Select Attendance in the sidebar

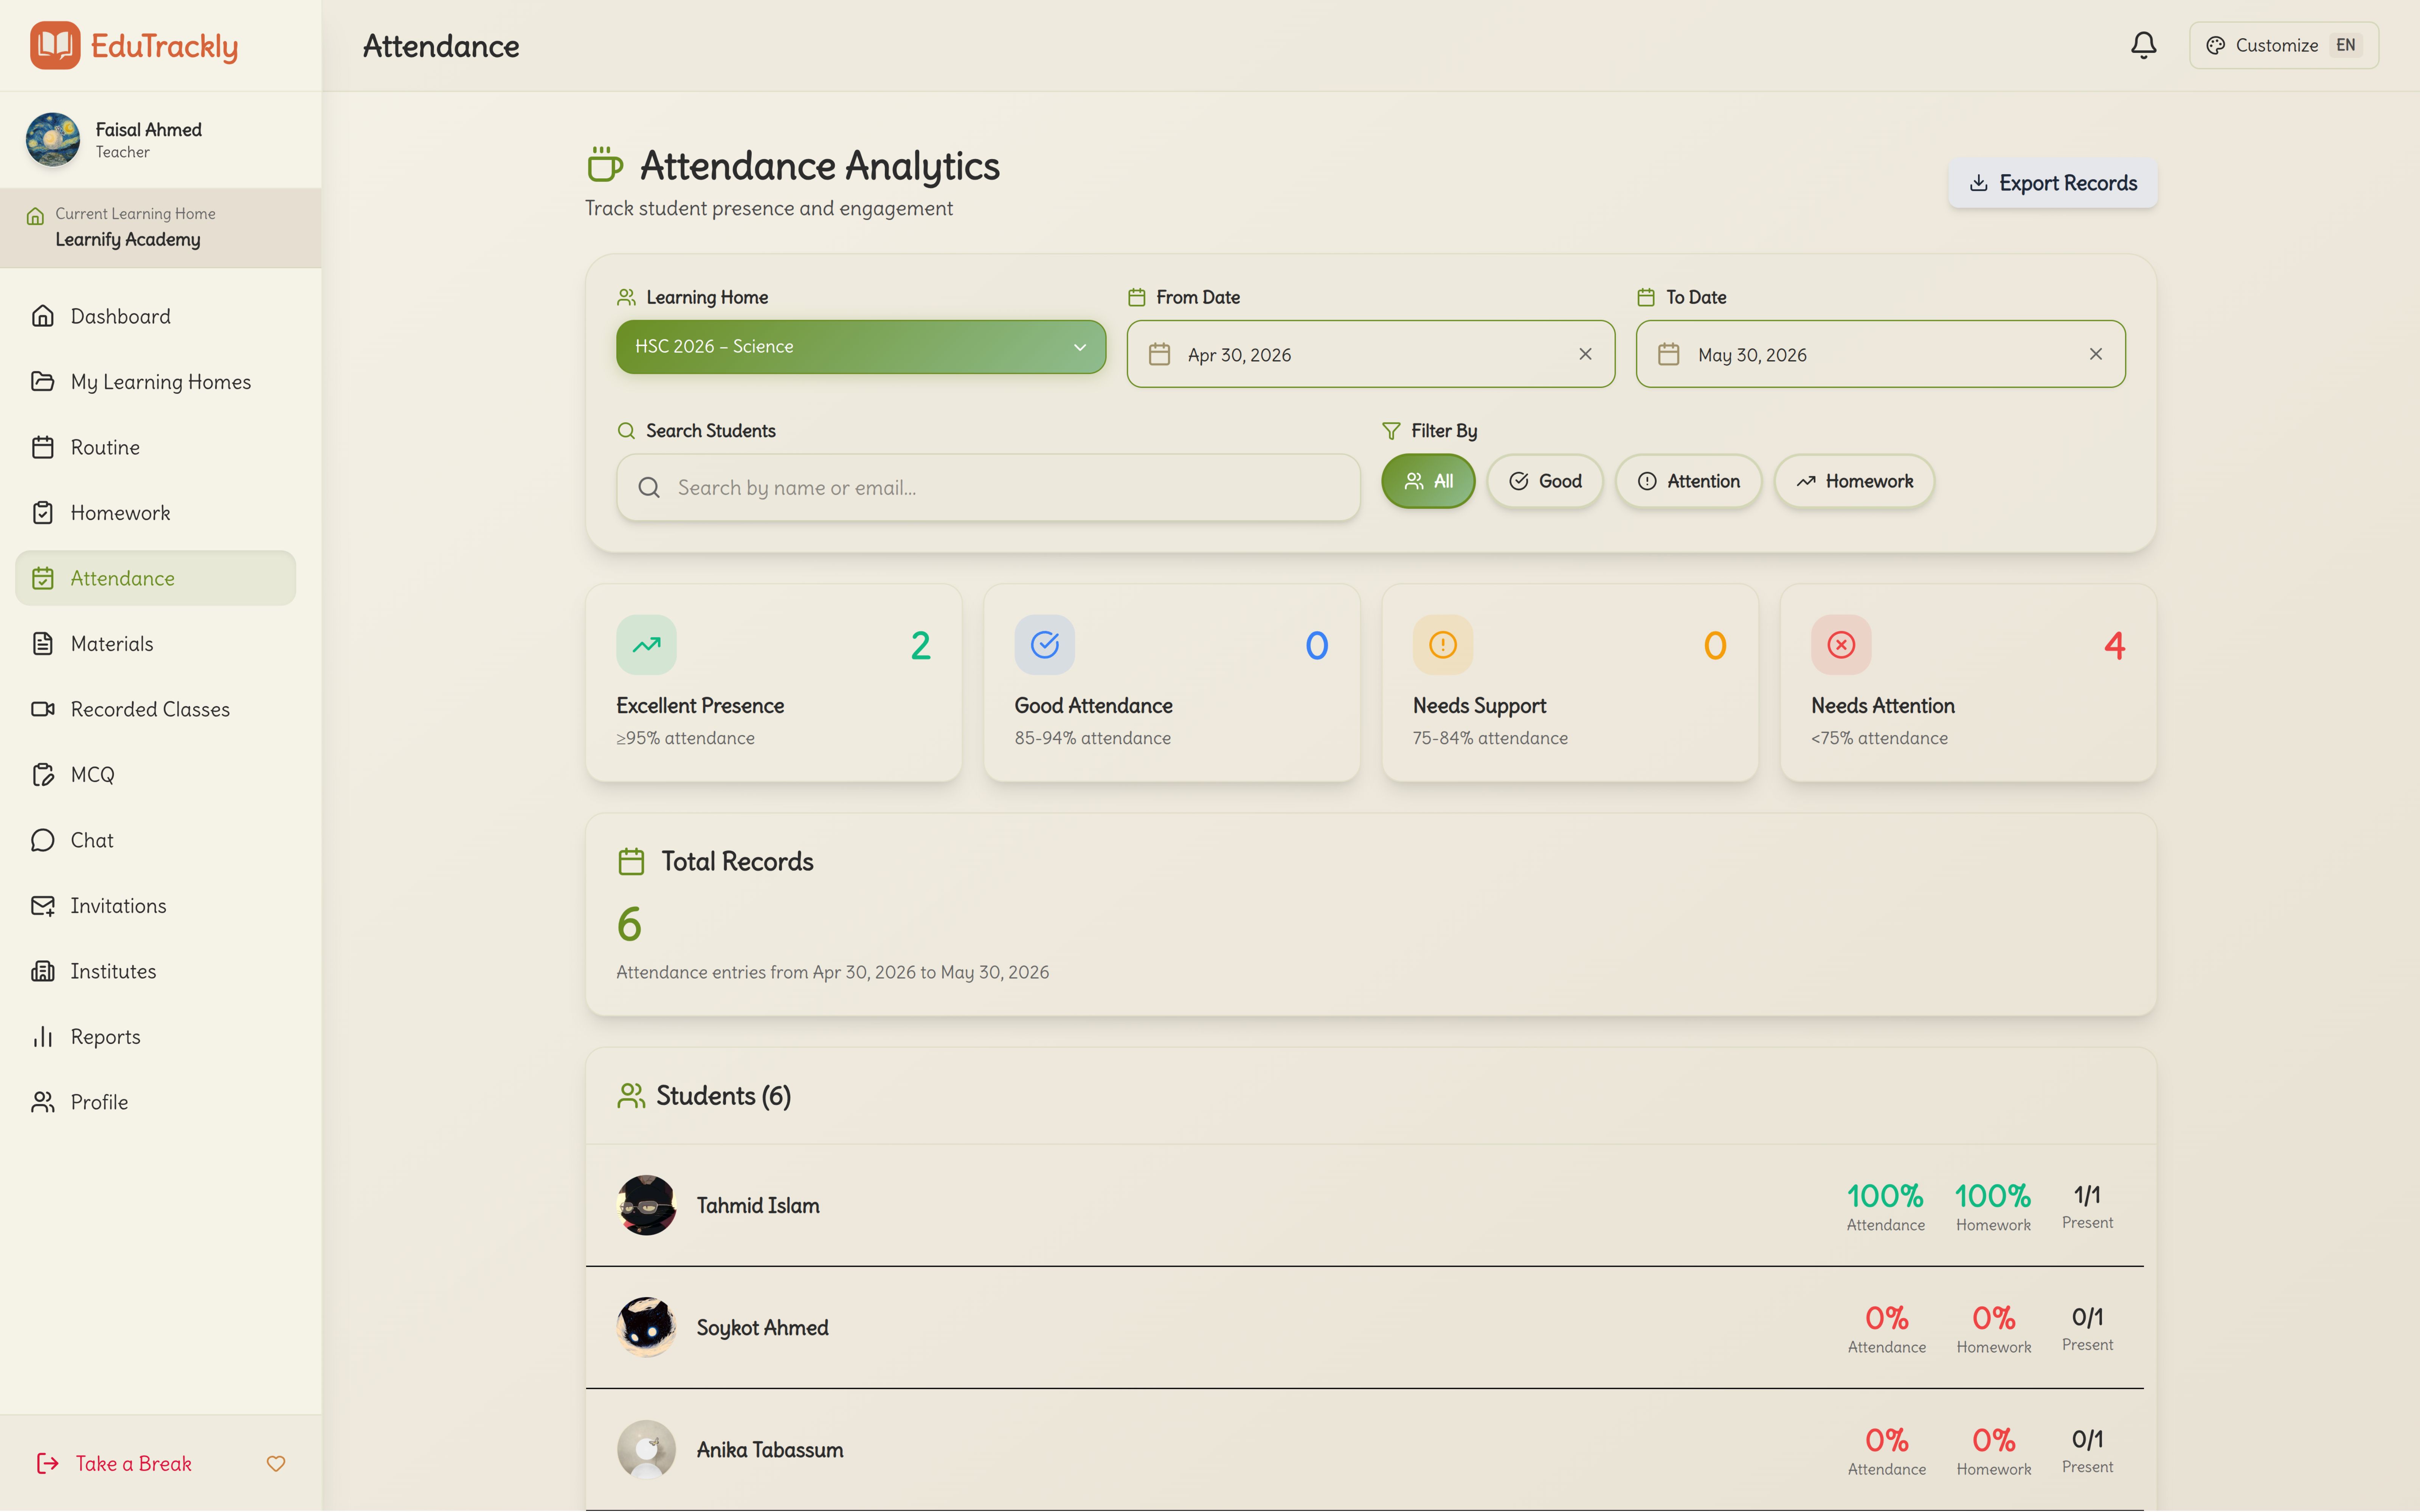click(155, 578)
